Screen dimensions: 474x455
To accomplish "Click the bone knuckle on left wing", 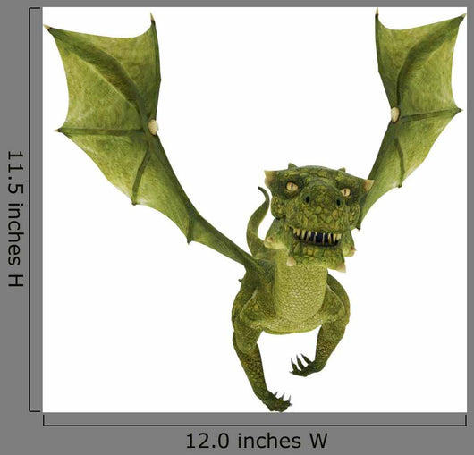I will (x=153, y=127).
